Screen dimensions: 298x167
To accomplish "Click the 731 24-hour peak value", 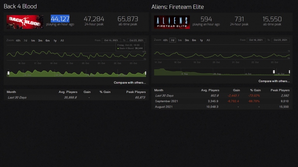I will click(x=239, y=19).
